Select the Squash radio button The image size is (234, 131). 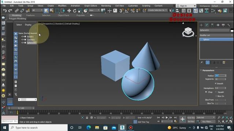[x=216, y=92]
